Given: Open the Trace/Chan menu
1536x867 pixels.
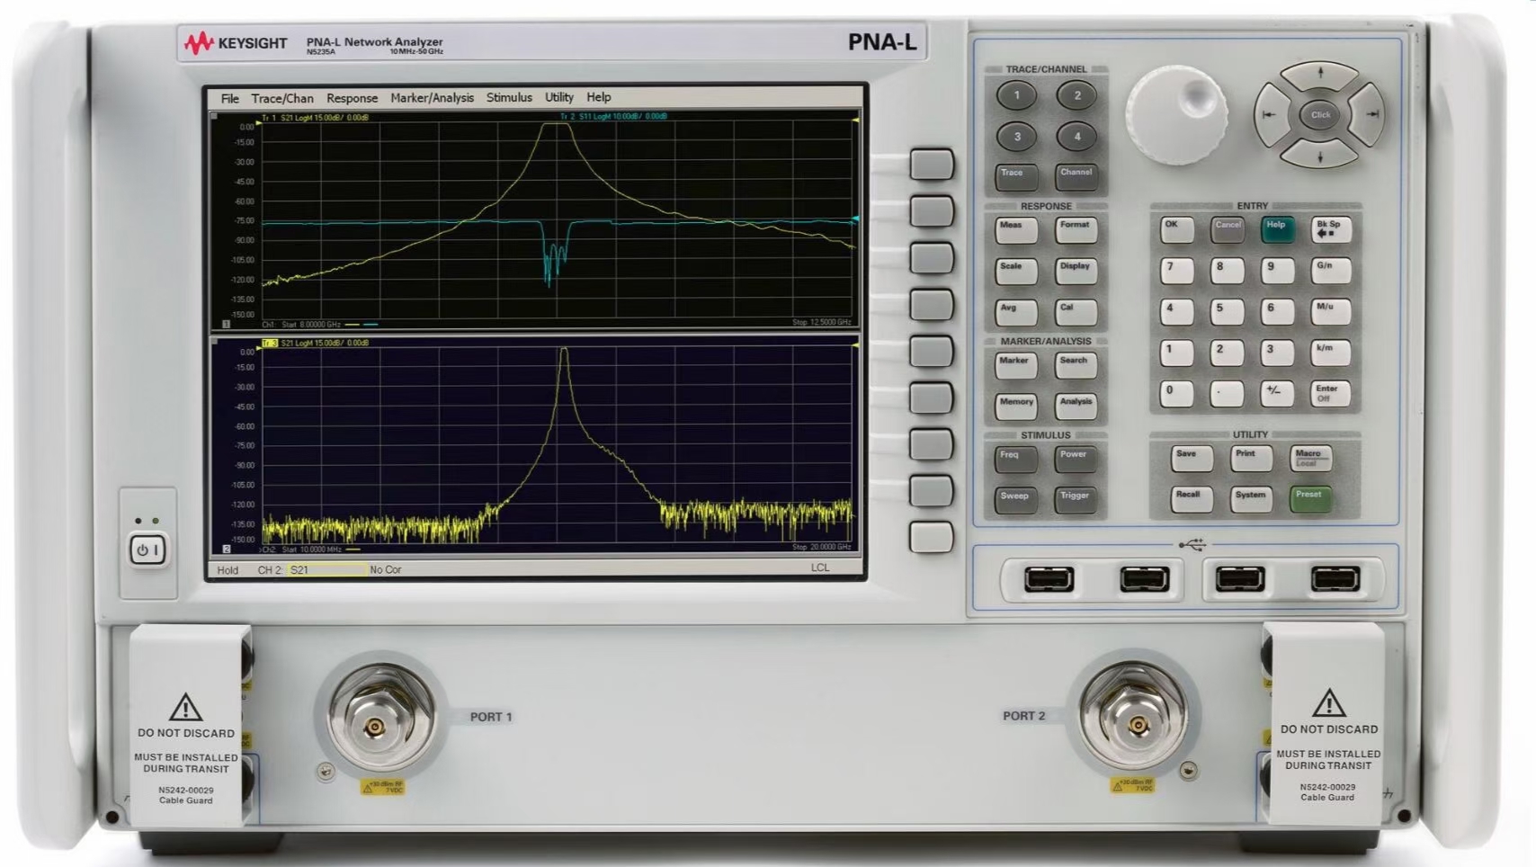Looking at the screenshot, I should (282, 98).
